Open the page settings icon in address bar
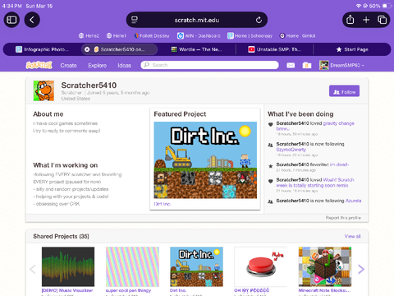394x296 pixels. pyautogui.click(x=135, y=20)
